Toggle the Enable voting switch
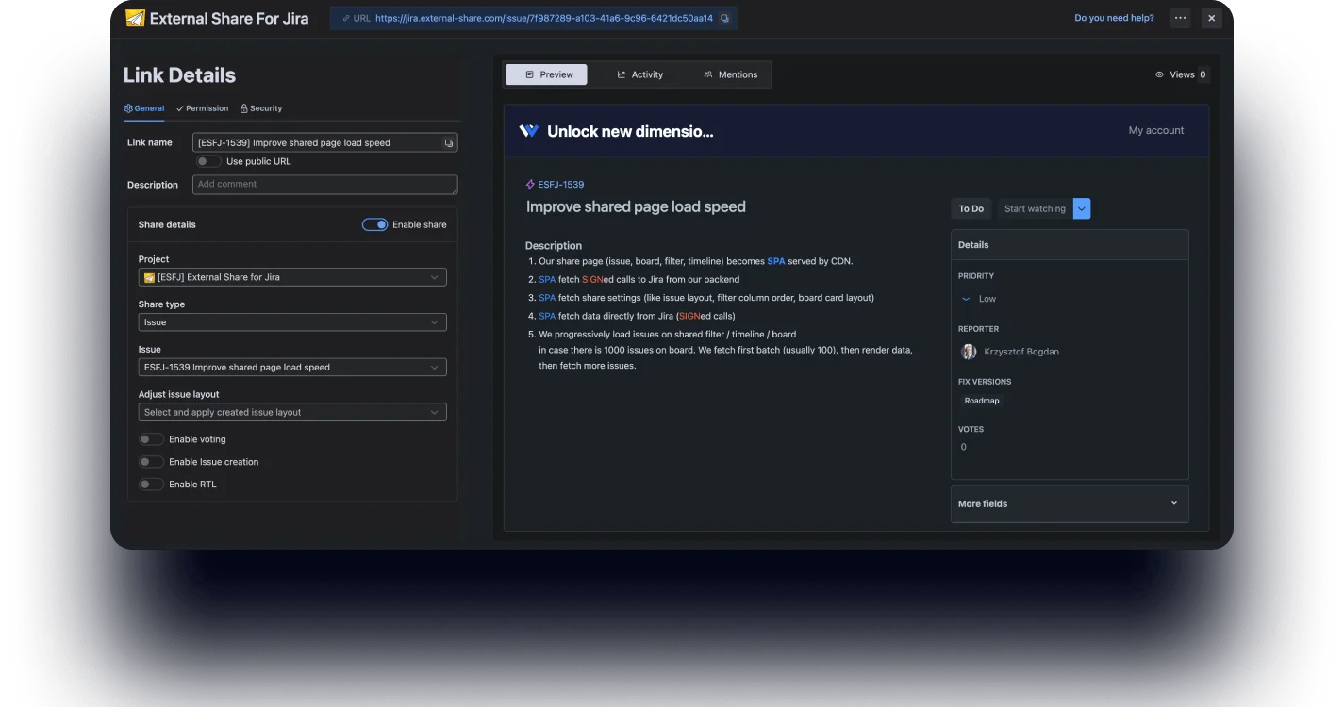 pyautogui.click(x=151, y=439)
